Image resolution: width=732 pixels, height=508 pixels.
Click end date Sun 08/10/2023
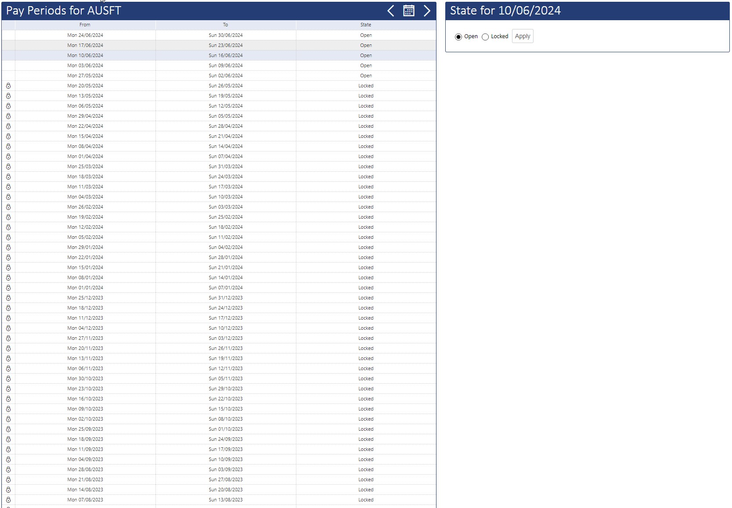point(226,419)
